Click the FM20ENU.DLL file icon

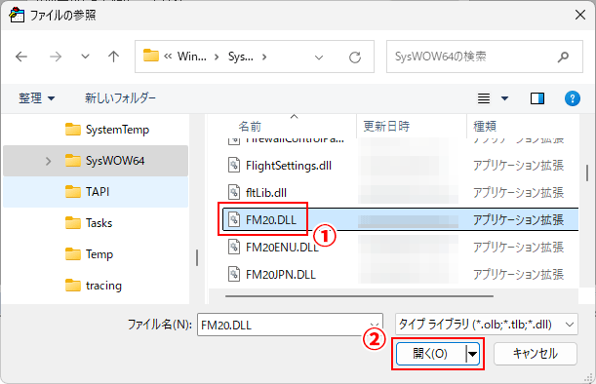coord(234,247)
